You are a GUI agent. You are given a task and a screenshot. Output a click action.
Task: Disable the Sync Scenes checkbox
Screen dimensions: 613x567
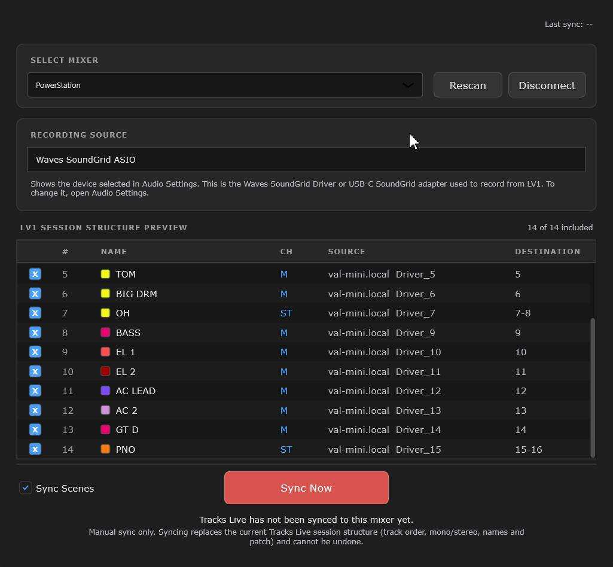[x=25, y=488]
